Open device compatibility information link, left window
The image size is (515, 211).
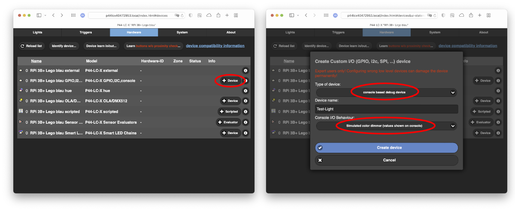[215, 46]
